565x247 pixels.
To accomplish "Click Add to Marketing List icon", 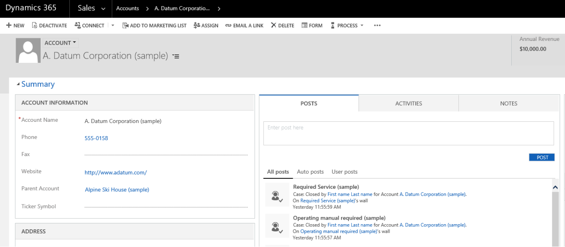I will click(126, 26).
